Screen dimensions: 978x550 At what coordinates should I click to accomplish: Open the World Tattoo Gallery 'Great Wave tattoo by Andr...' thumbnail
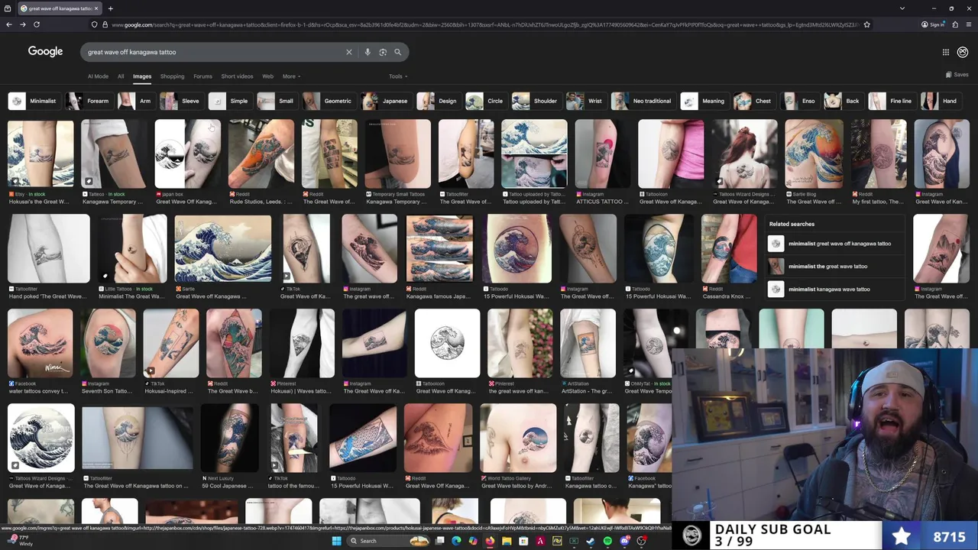[519, 438]
